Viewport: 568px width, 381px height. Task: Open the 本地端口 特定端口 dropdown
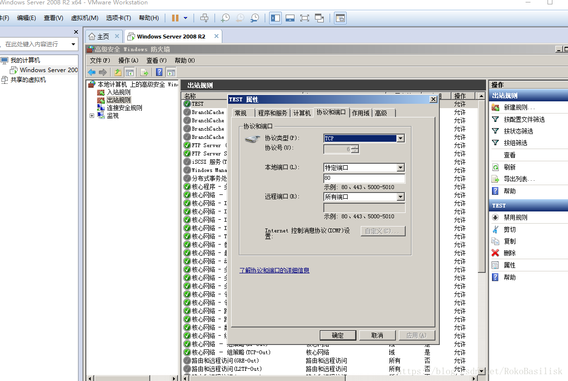click(400, 168)
